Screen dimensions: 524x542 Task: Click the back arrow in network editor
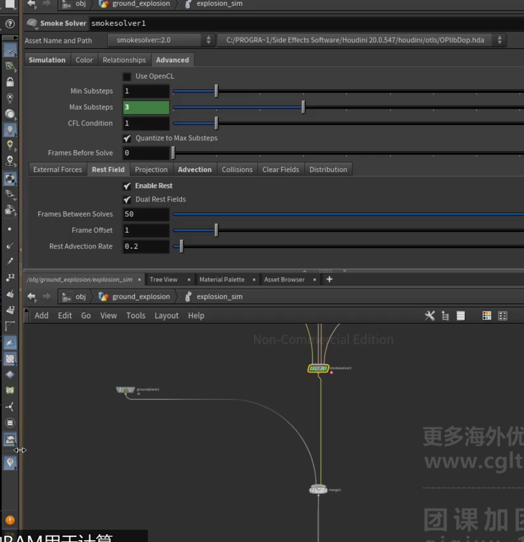coord(32,296)
